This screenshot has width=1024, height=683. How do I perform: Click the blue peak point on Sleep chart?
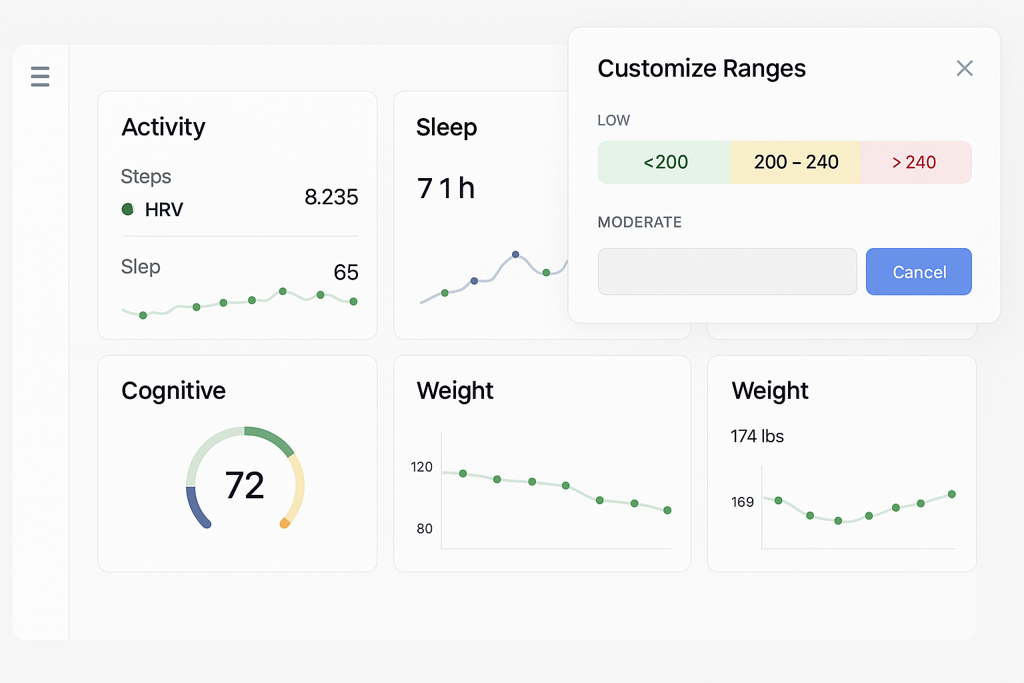pyautogui.click(x=515, y=255)
